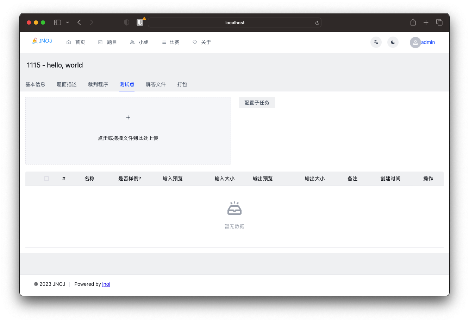Click the 创建时间 column header
The height and width of the screenshot is (322, 469).
click(390, 179)
